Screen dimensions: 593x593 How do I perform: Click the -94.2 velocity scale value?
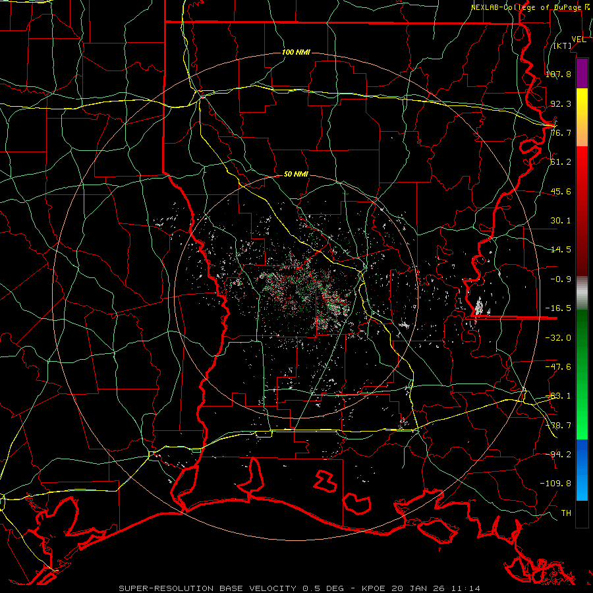558,455
